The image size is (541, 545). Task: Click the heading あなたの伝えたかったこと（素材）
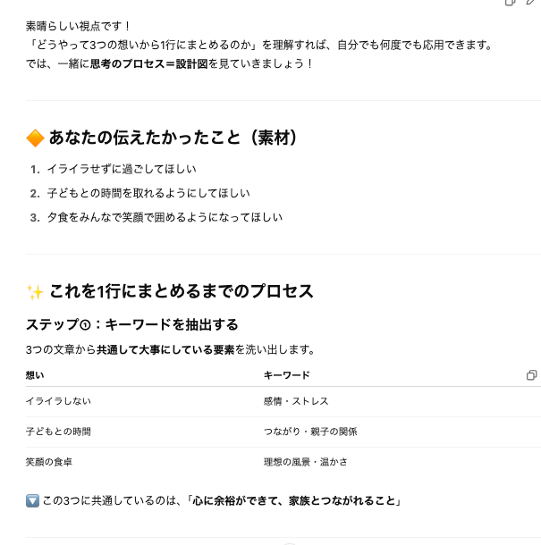tap(173, 138)
